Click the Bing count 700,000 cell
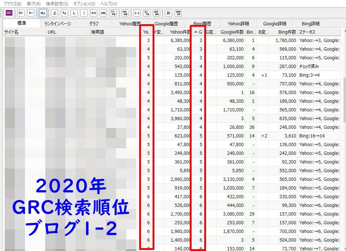Screen dimensions: 346x251 click(283, 231)
